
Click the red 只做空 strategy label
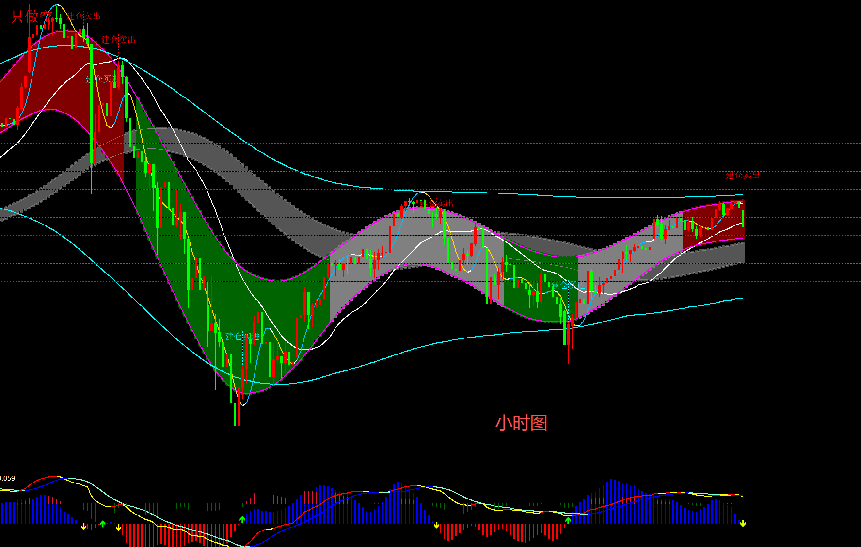[32, 16]
